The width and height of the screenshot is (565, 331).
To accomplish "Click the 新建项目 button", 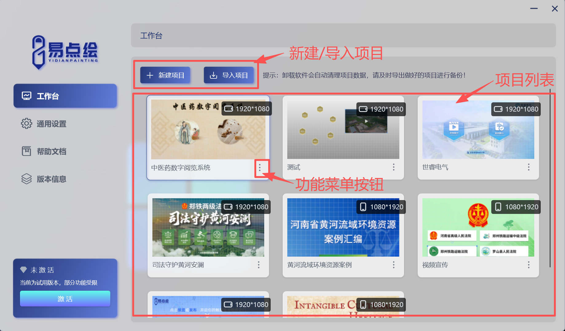I will click(165, 75).
